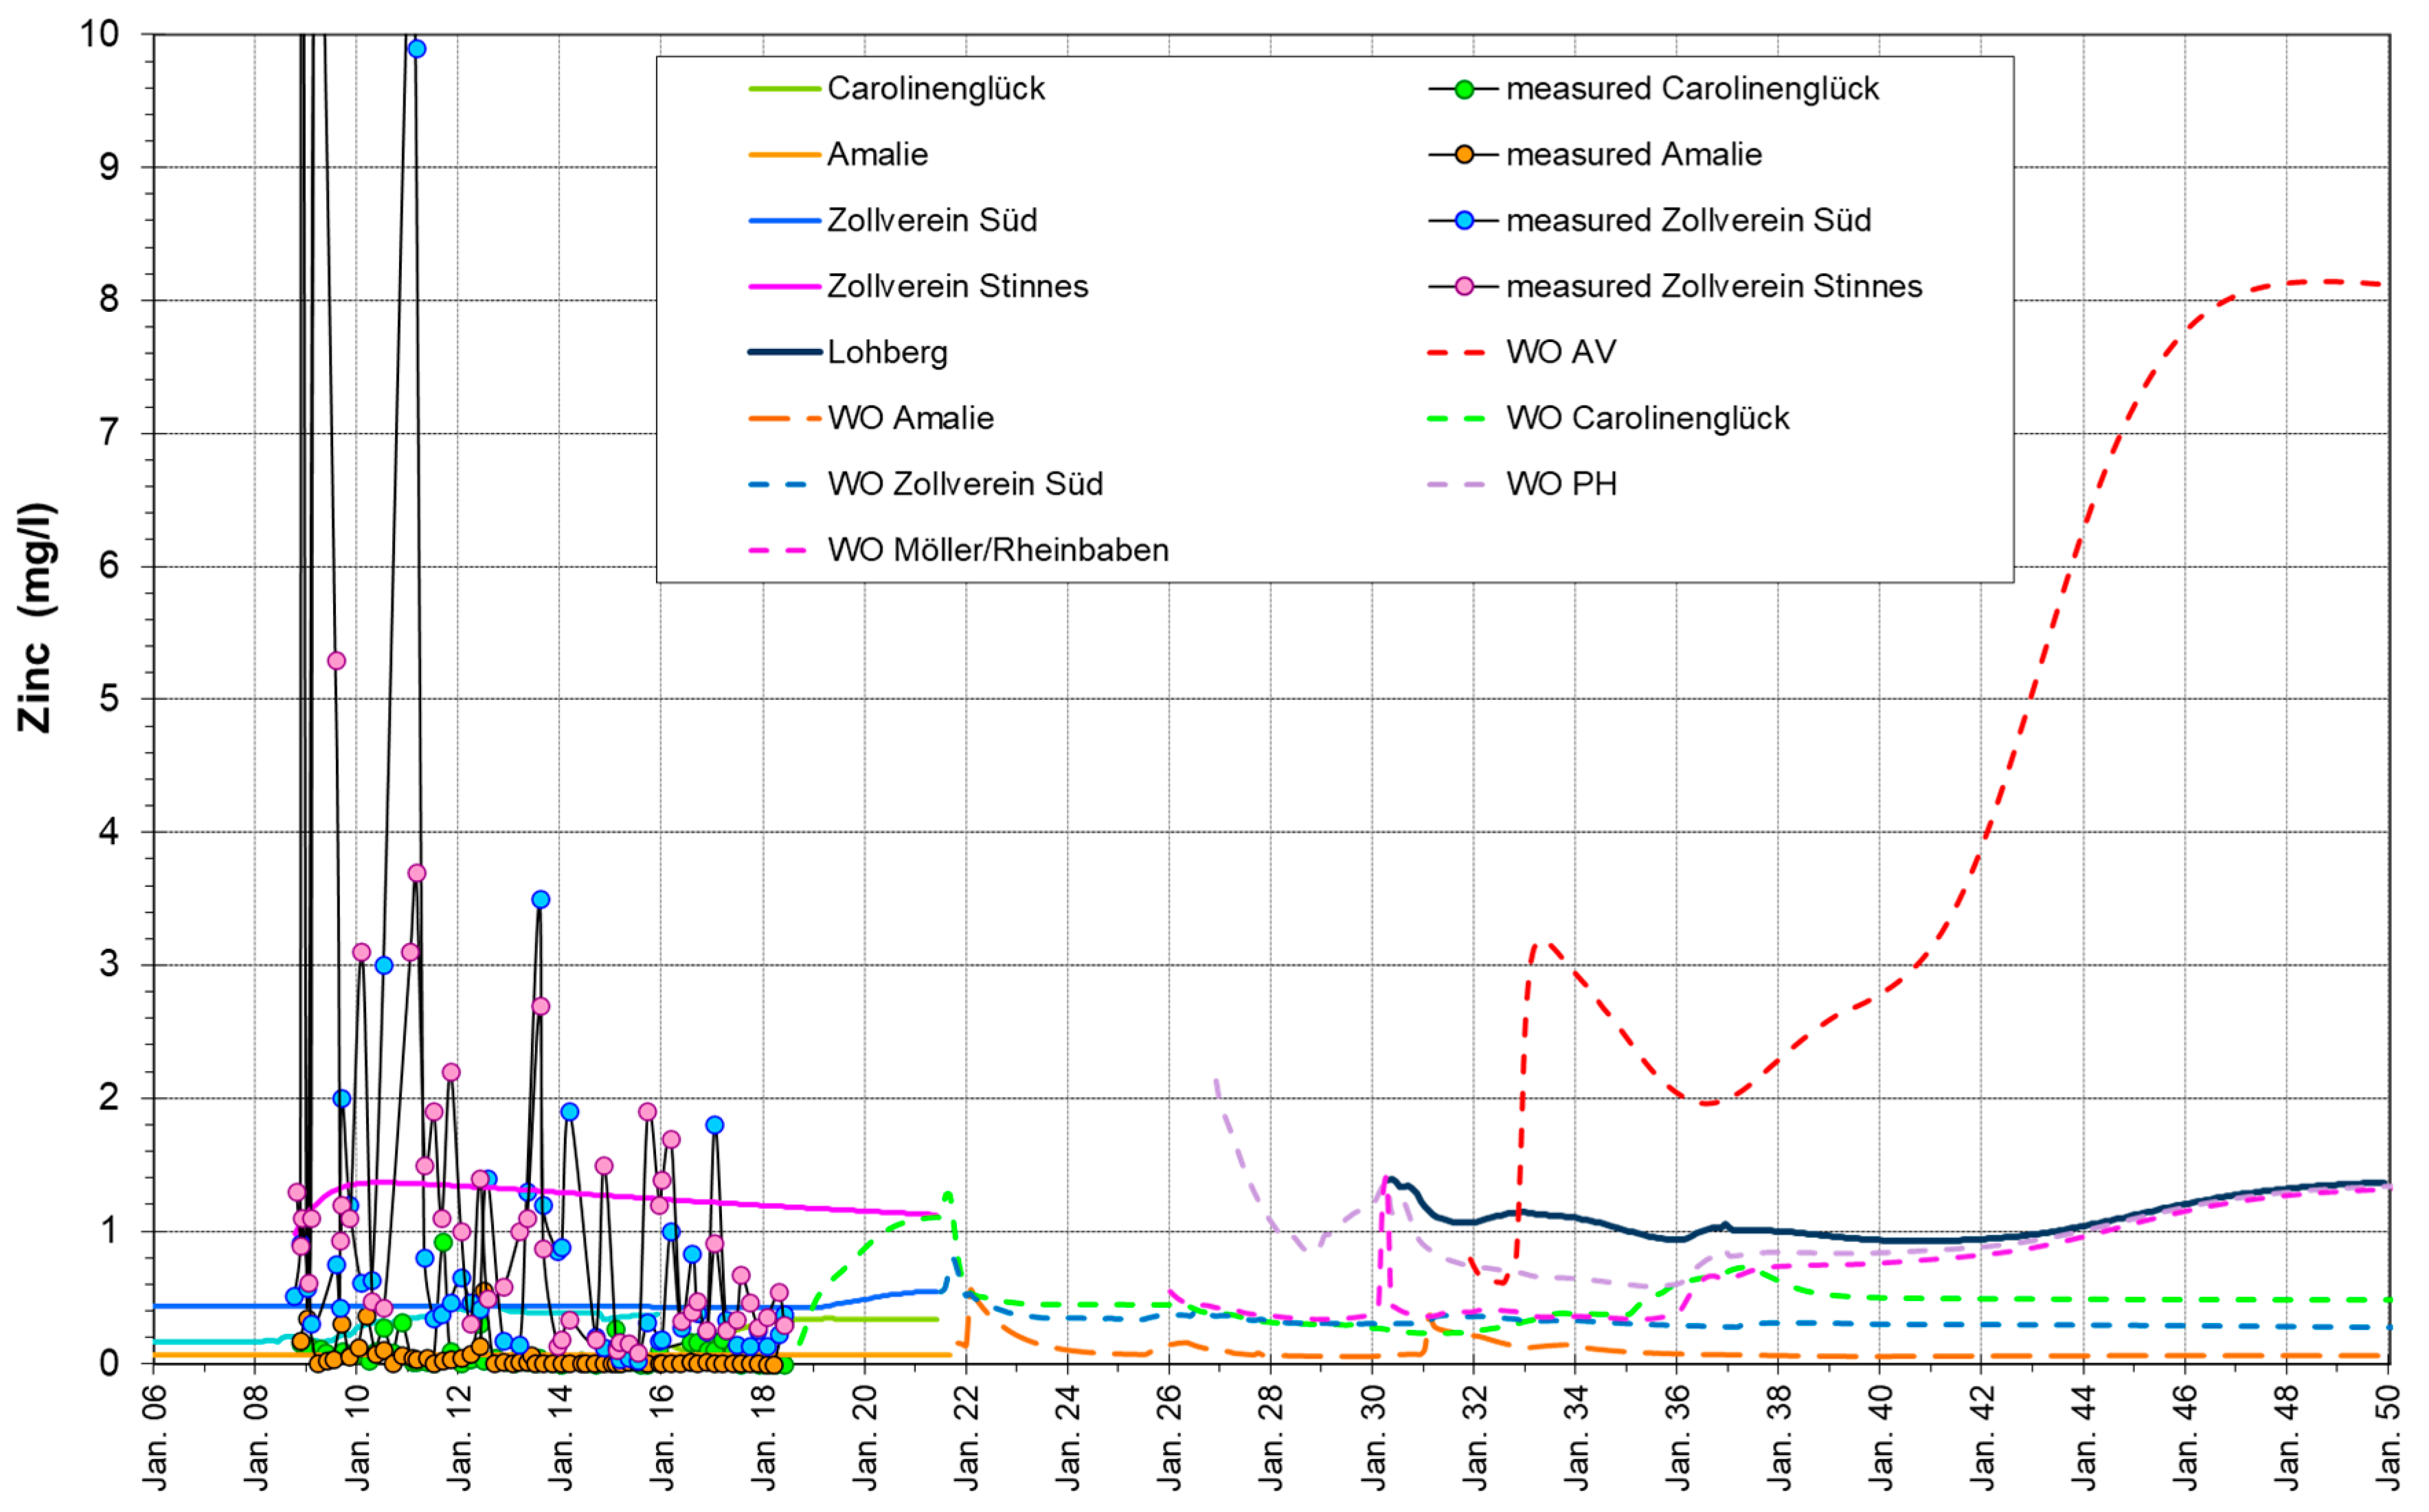2429x1512 pixels.
Task: Click the WO Carolinenglück legend label
Action: 1647,418
